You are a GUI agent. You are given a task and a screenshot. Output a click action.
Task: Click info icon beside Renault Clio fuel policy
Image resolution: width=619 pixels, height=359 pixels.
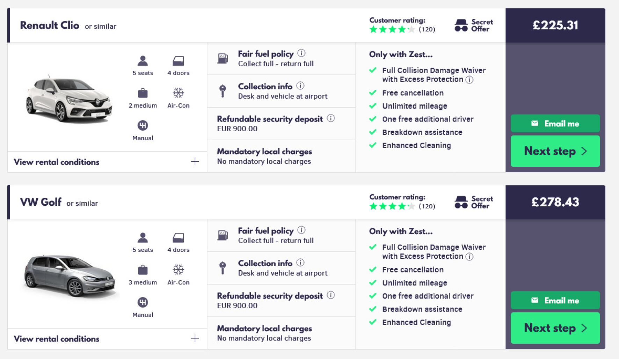301,53
